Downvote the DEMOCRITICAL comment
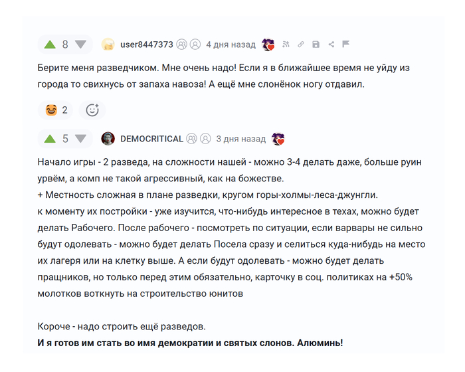 tap(80, 139)
